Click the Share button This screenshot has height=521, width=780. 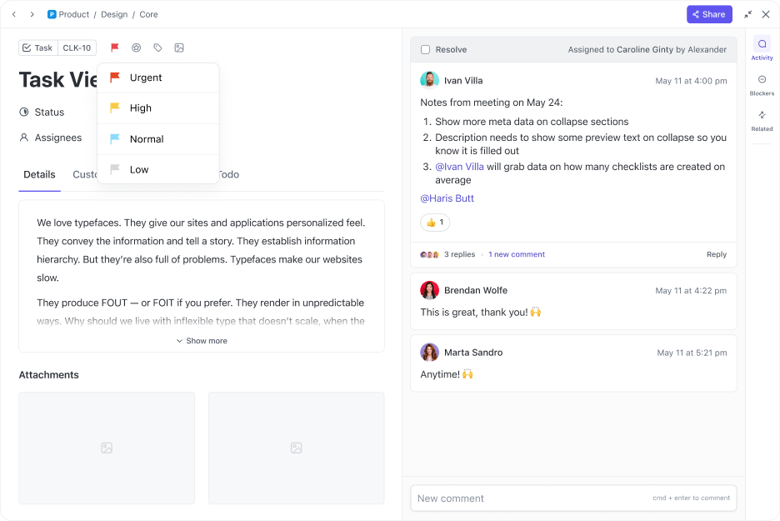pyautogui.click(x=709, y=14)
